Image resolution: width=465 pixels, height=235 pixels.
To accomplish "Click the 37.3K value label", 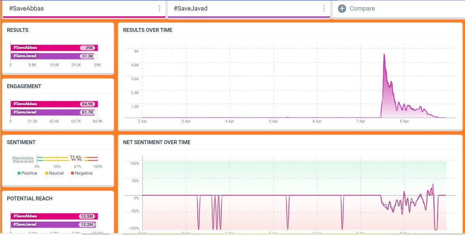I will click(87, 56).
